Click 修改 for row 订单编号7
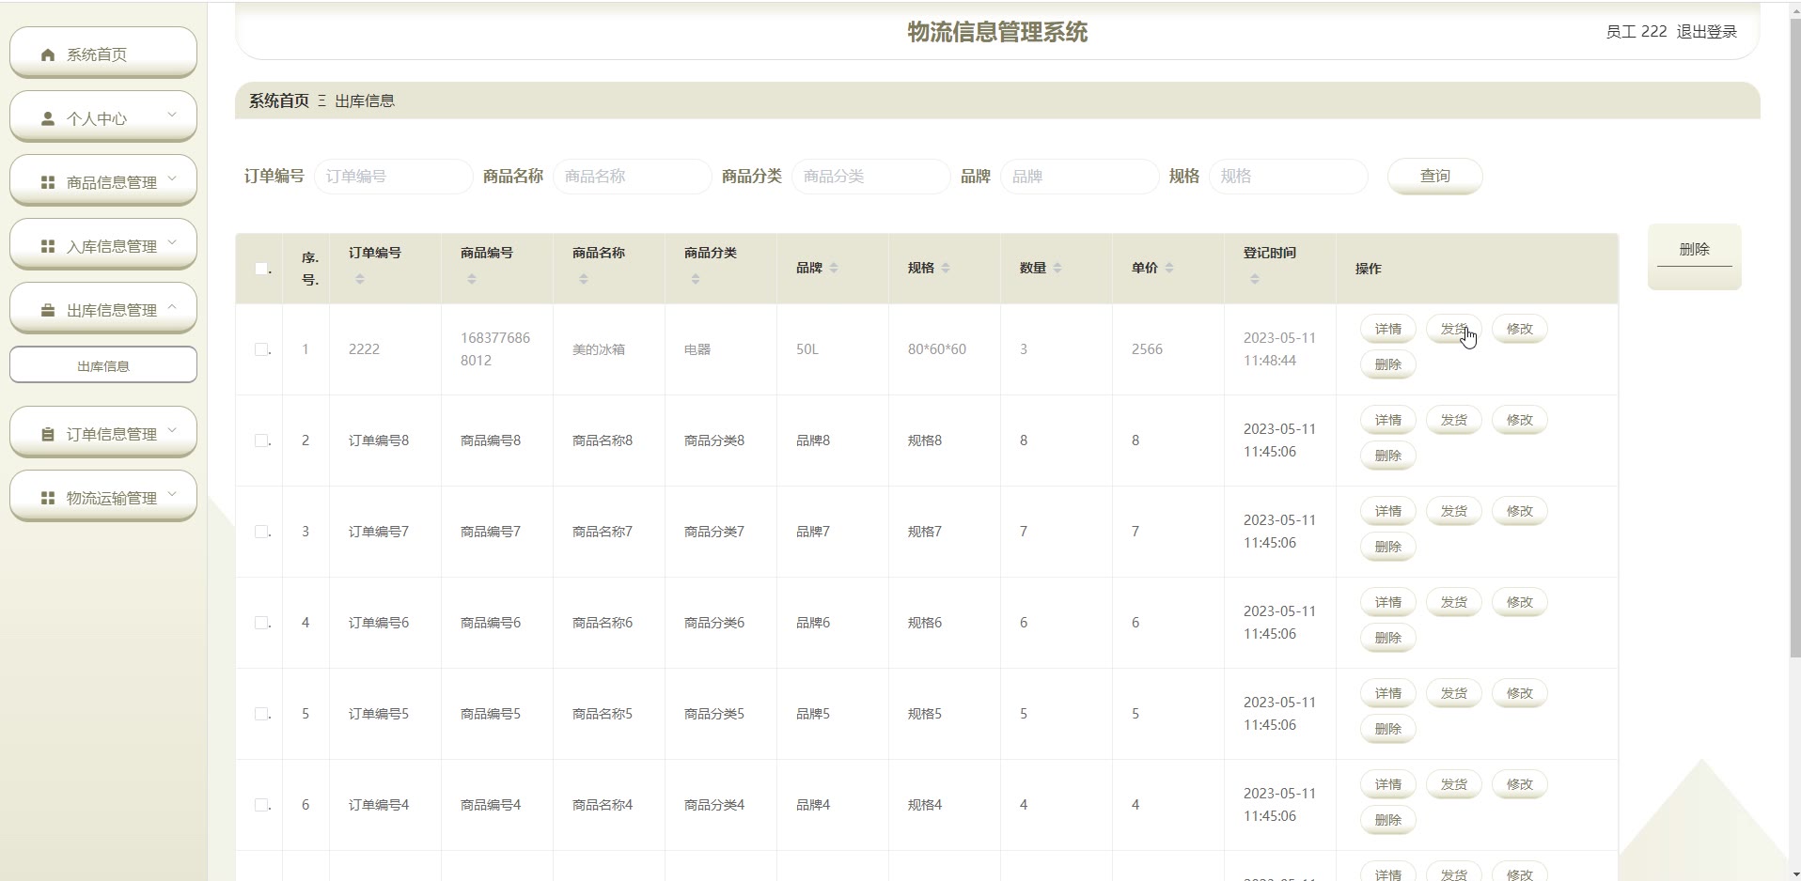 point(1520,511)
